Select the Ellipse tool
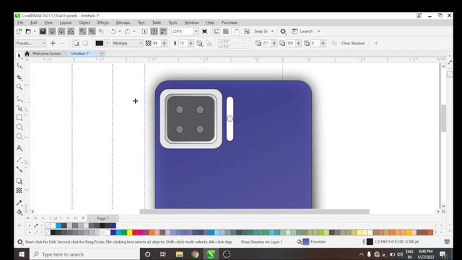 tap(19, 127)
